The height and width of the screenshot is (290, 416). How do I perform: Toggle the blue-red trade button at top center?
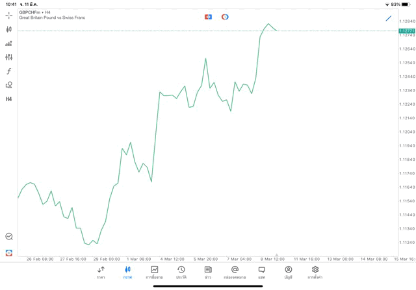tap(208, 17)
